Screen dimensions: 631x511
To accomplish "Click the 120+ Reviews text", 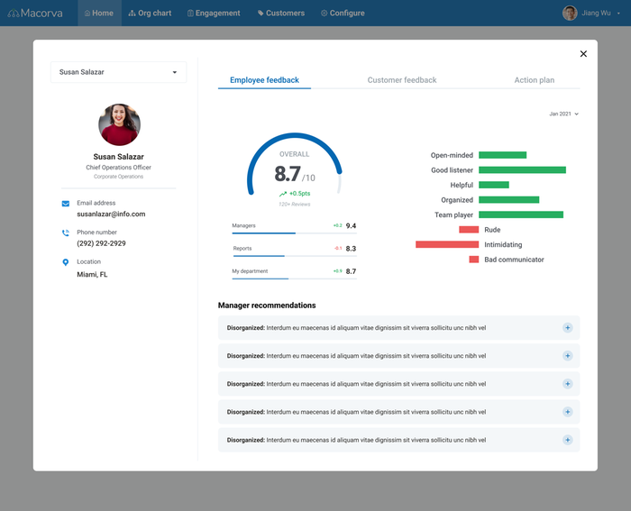I will tap(295, 205).
